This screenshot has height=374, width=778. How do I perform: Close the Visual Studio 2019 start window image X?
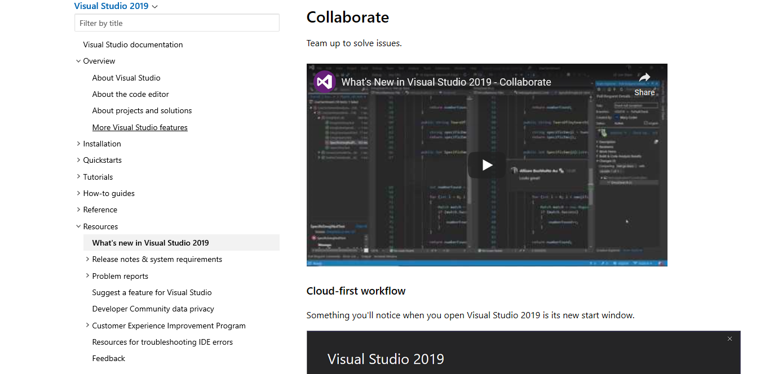coord(730,339)
